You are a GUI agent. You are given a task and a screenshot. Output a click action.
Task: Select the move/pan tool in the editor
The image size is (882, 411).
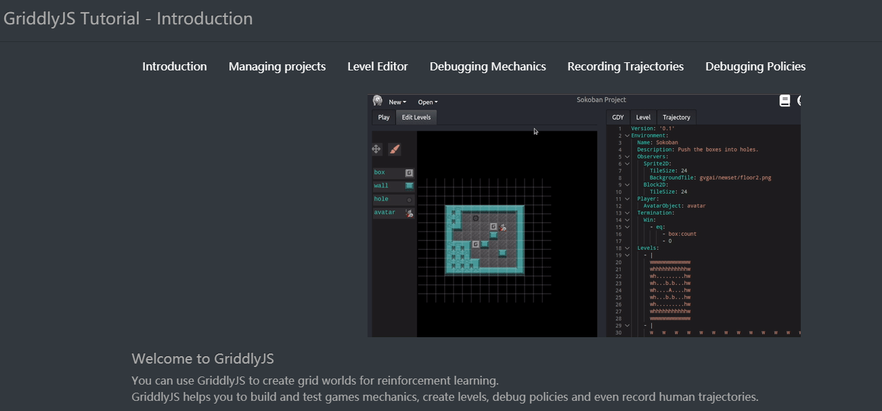[x=377, y=149]
